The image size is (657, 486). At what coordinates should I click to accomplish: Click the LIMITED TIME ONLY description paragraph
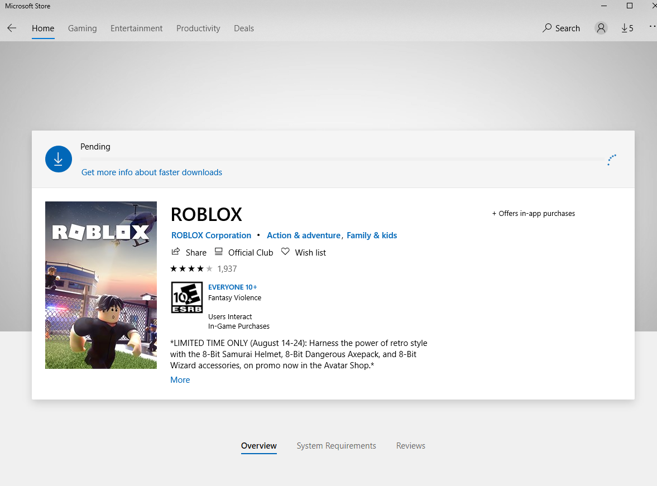(x=299, y=354)
